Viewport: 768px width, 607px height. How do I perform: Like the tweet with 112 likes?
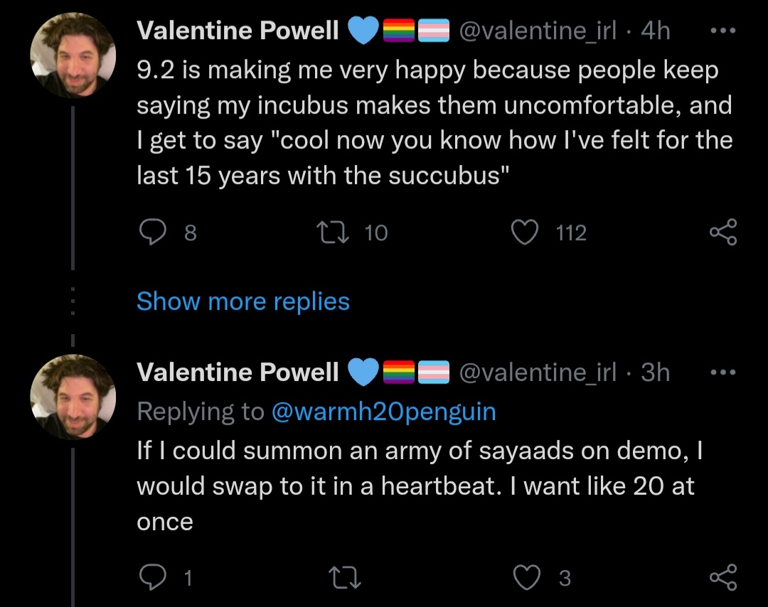pos(525,232)
